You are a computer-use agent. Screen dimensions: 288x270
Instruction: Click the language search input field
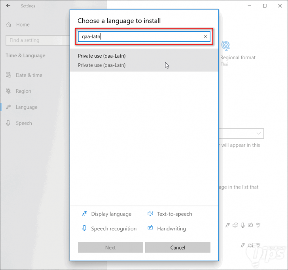click(140, 37)
